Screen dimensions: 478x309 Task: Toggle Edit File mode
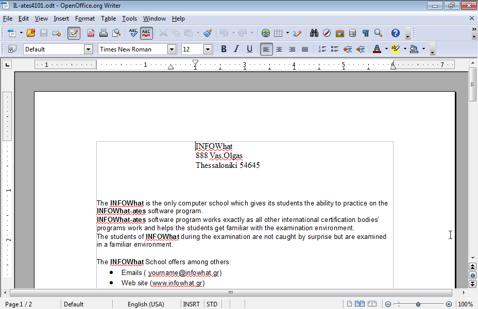(x=74, y=33)
